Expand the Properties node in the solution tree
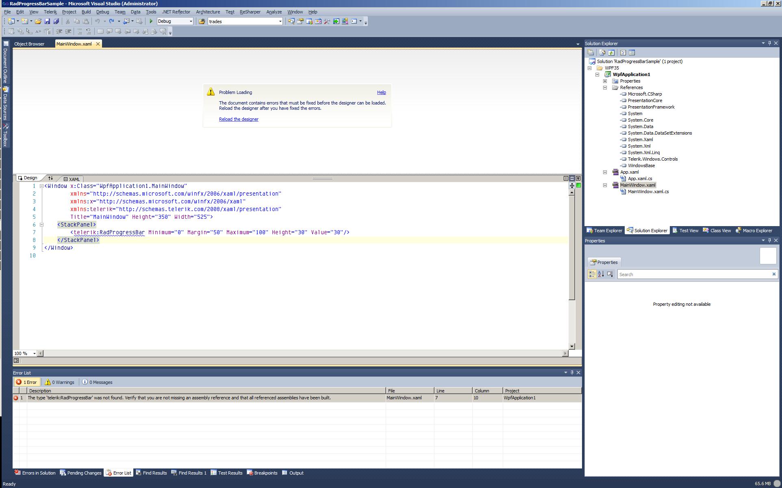782x488 pixels. pyautogui.click(x=605, y=81)
